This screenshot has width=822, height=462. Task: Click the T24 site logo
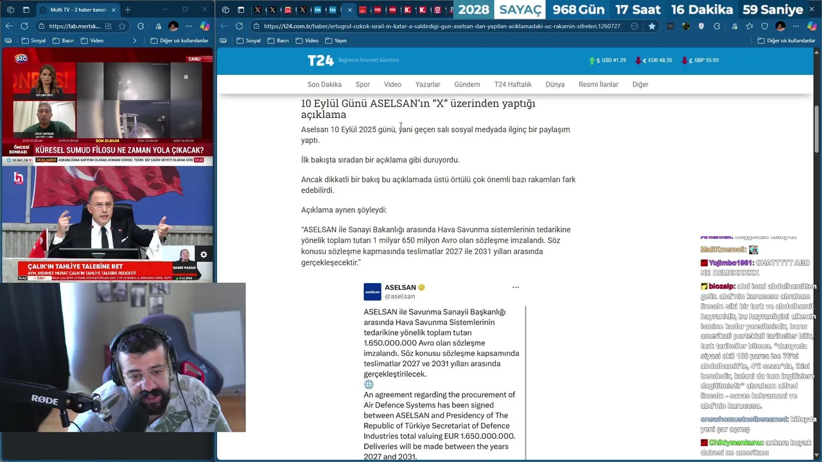[320, 60]
